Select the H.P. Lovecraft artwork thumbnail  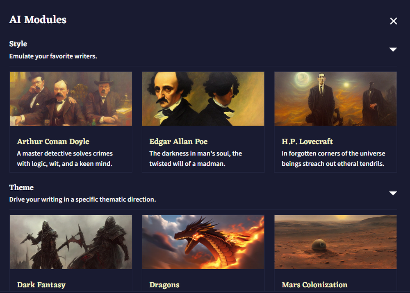pos(335,99)
